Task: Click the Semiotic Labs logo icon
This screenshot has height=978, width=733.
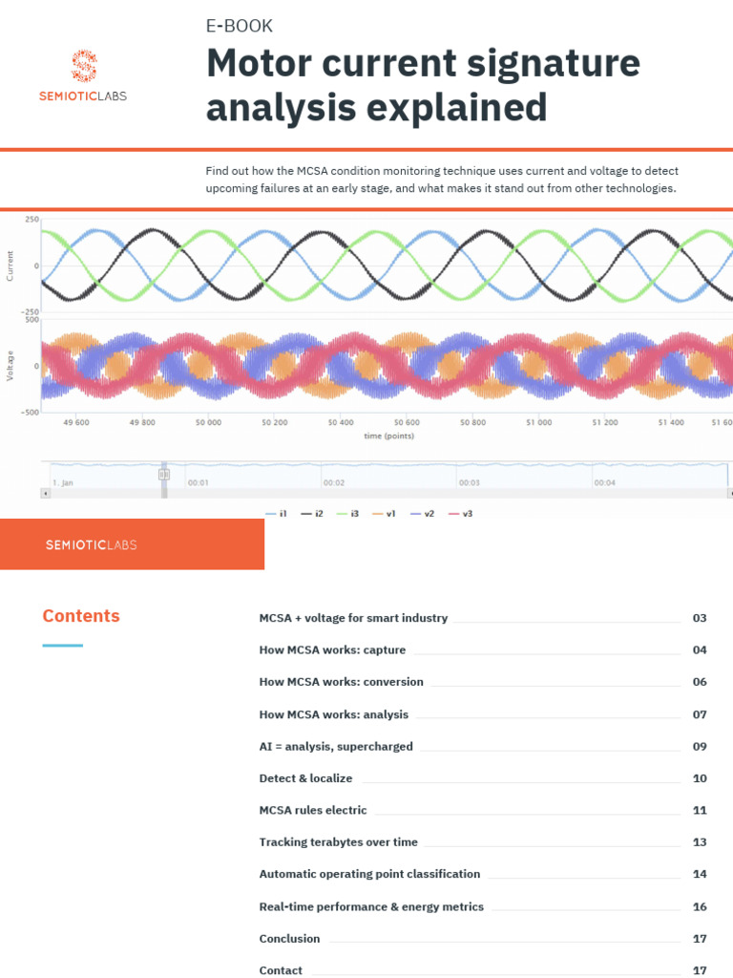Action: (84, 66)
